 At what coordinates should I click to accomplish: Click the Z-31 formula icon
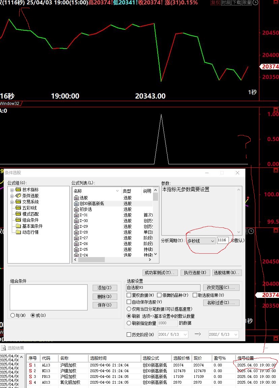(76, 215)
